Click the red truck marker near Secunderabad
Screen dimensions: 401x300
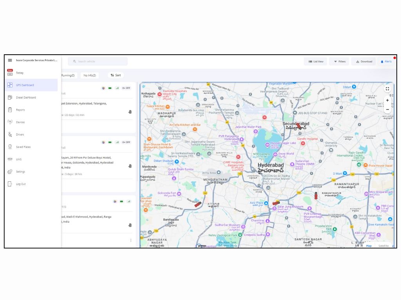(x=298, y=125)
